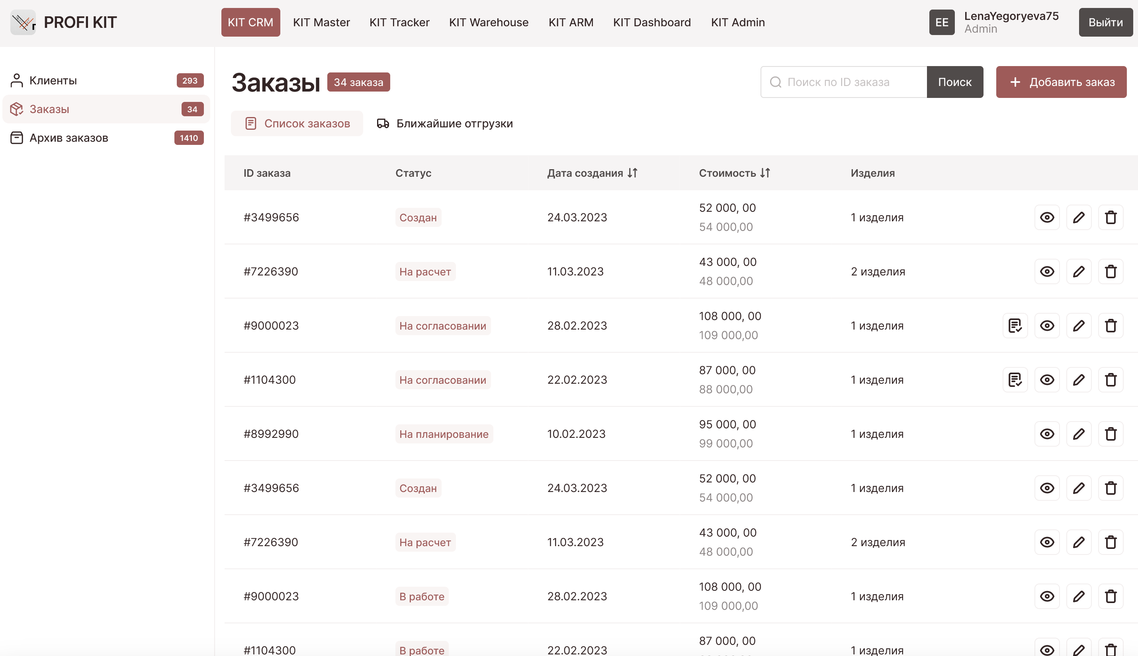The image size is (1138, 656).
Task: View the 'В работе' order #9000023 details
Action: pos(1046,596)
